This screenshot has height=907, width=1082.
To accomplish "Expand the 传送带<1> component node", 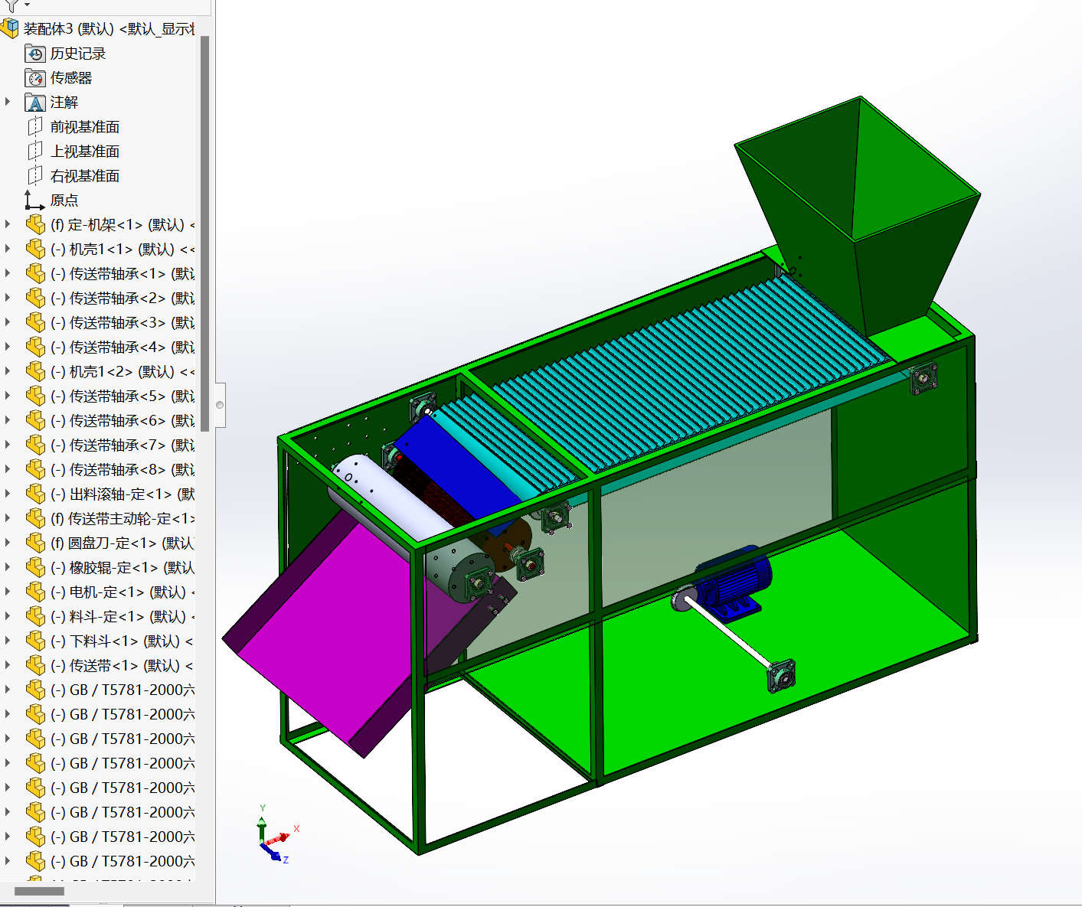I will coord(8,665).
